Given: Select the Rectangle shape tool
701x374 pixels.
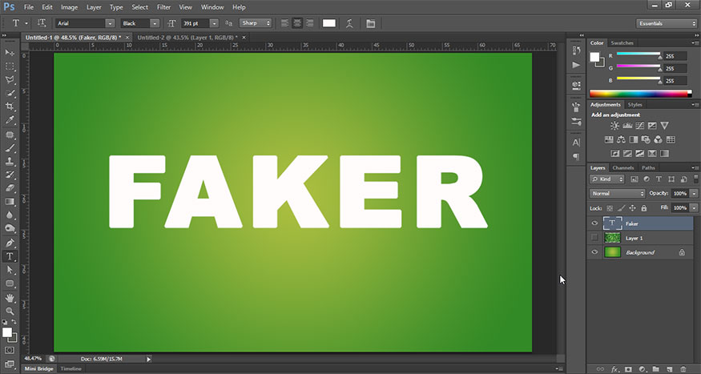Looking at the screenshot, I should (10, 284).
